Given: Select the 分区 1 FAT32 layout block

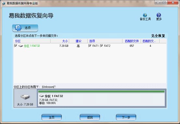Looking at the screenshot, I should click(101, 98).
